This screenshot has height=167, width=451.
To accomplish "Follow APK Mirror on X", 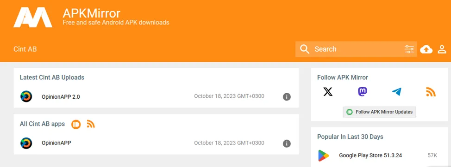I will 328,92.
